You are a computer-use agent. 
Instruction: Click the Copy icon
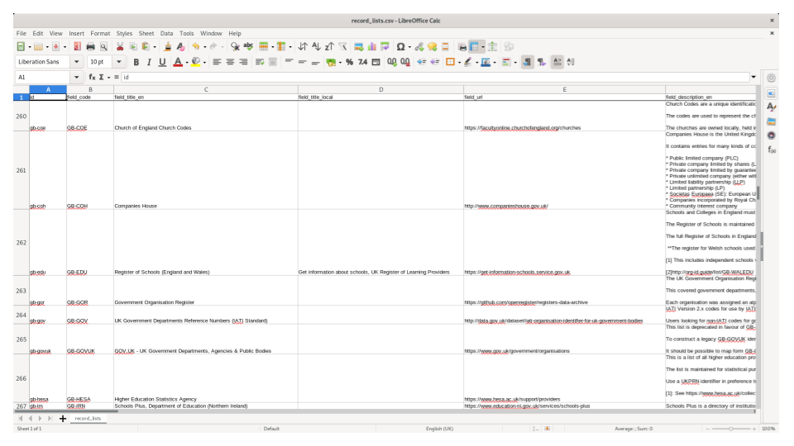click(133, 46)
